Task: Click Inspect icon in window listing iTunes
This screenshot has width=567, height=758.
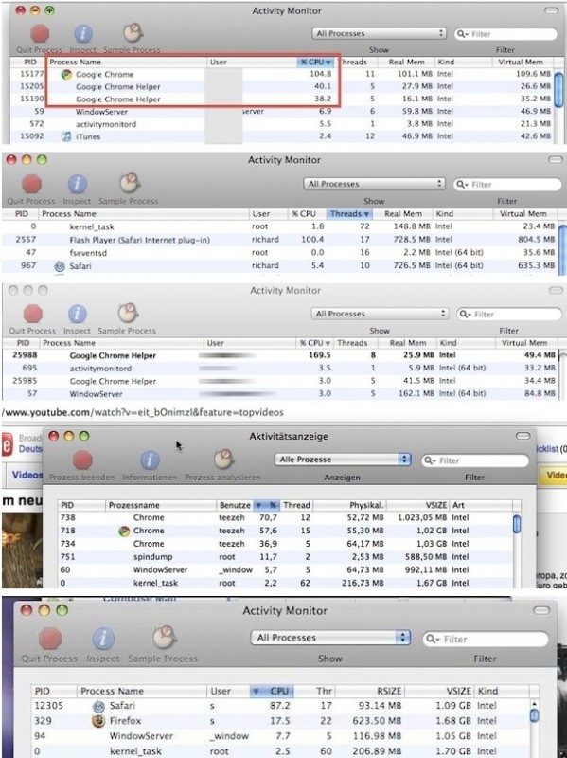Action: (83, 34)
